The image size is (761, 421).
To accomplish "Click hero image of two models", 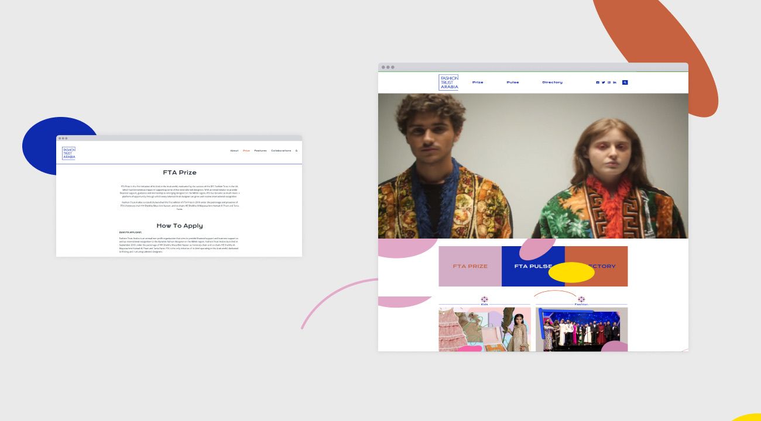I will [x=533, y=166].
